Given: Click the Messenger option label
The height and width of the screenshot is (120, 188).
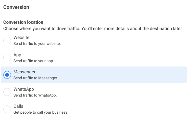Looking at the screenshot, I should click(x=24, y=72).
